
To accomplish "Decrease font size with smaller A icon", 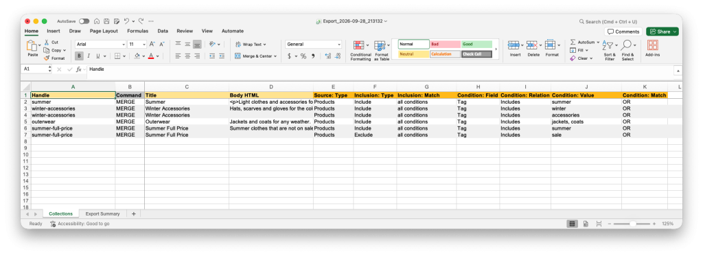I will [x=162, y=45].
